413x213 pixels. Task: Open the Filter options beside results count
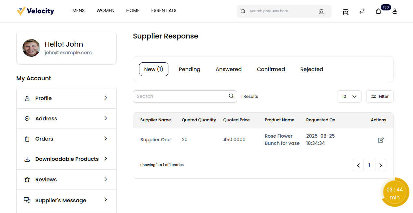pyautogui.click(x=380, y=96)
